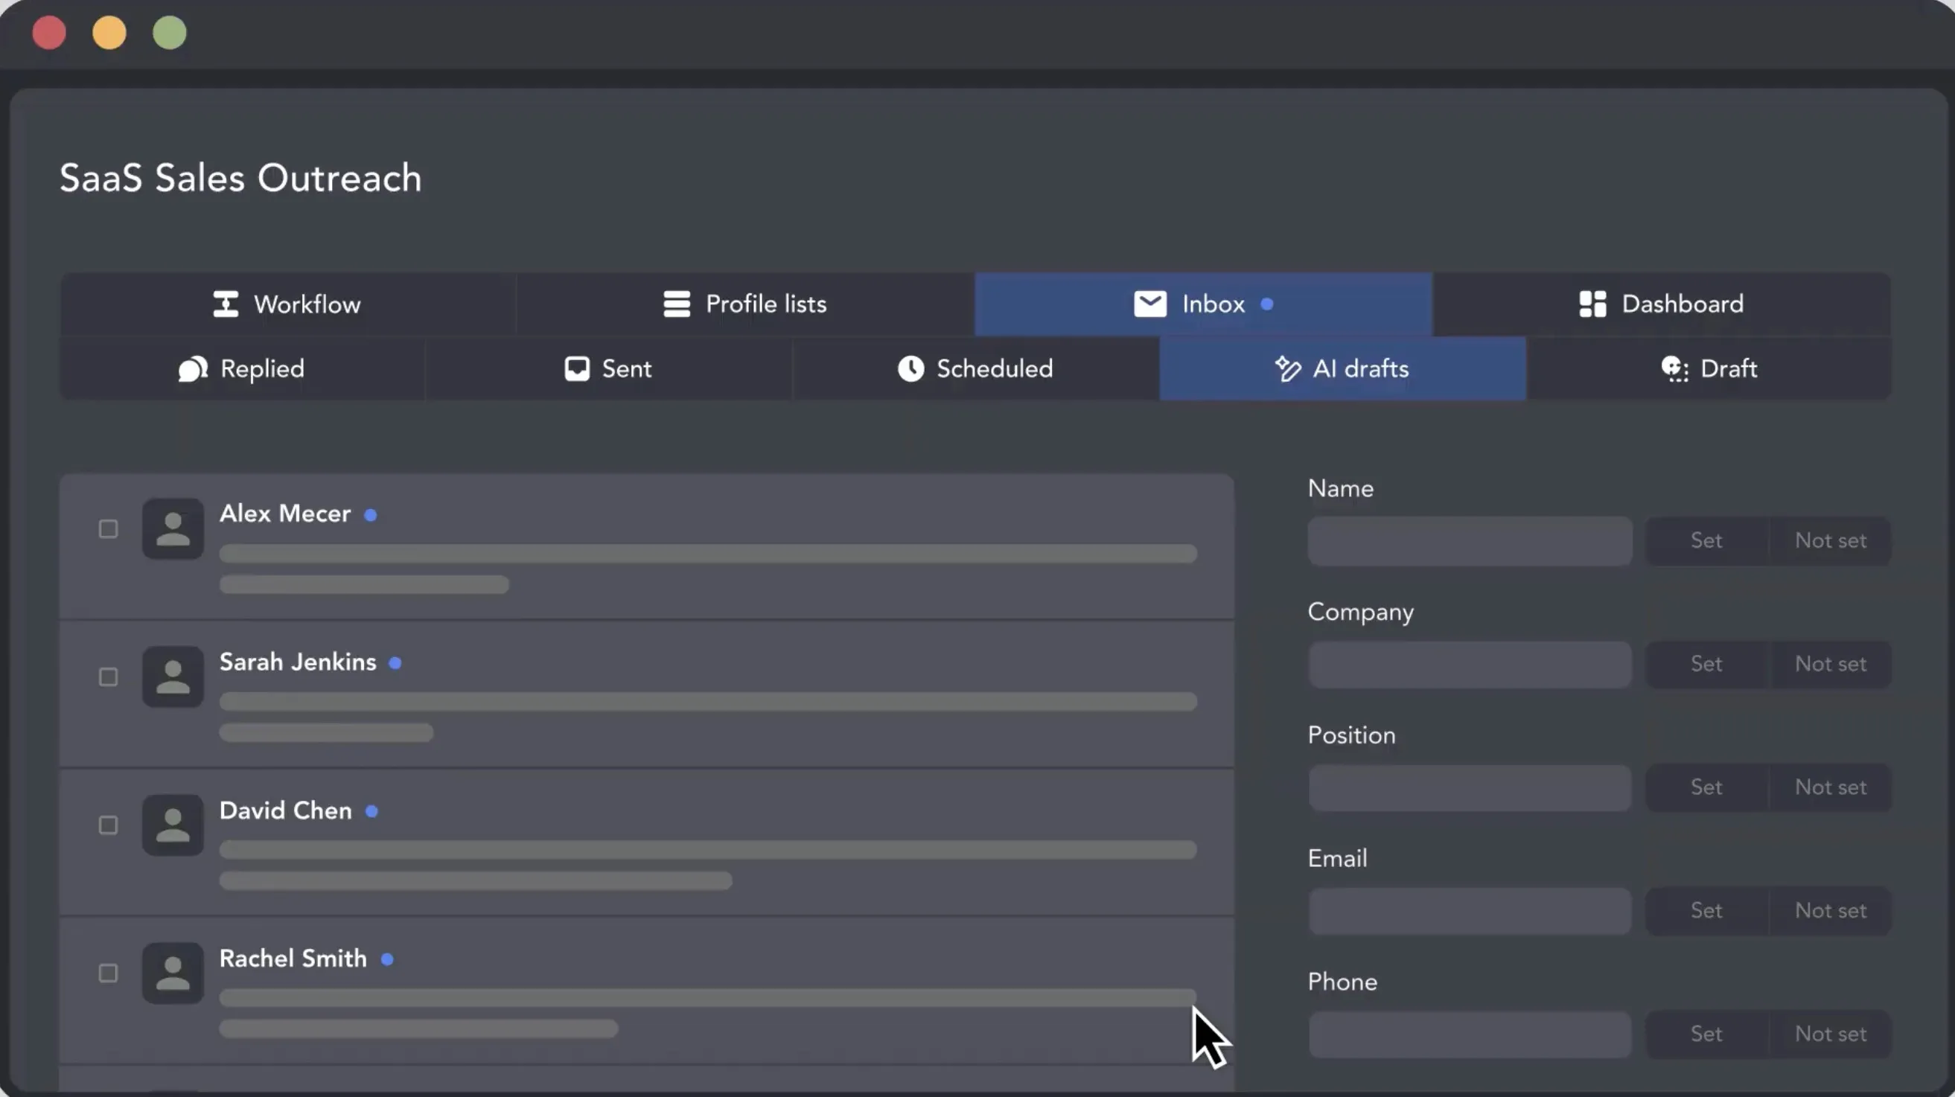Click the Scheduled clock icon

(x=910, y=368)
